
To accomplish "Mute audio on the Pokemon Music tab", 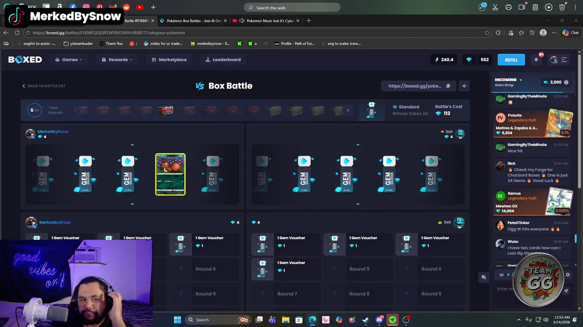I will point(242,20).
